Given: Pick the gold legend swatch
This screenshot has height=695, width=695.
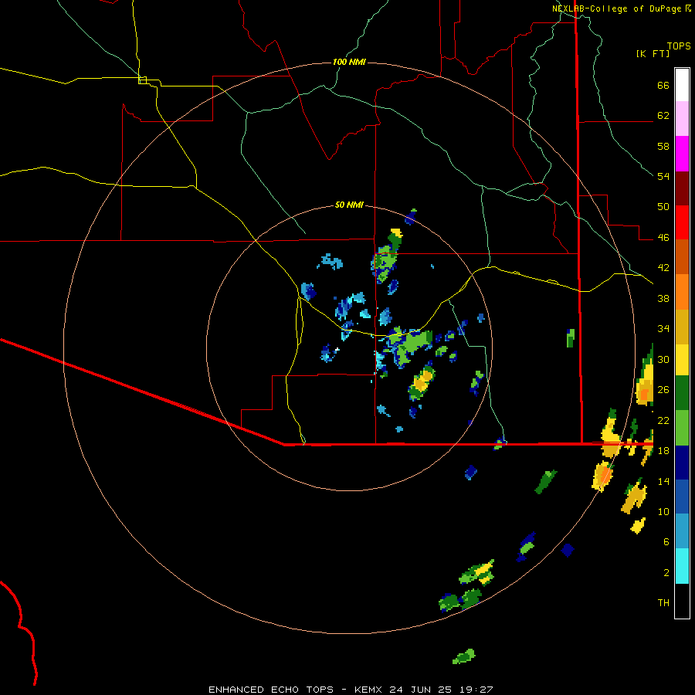Looking at the screenshot, I should (682, 327).
